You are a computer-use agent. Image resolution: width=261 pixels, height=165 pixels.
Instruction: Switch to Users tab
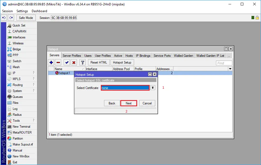point(88,56)
